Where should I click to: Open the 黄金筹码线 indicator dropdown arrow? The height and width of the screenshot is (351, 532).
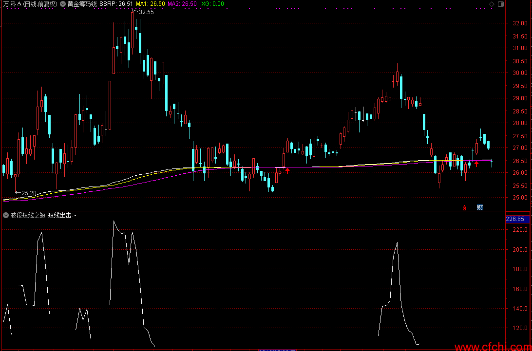click(63, 4)
